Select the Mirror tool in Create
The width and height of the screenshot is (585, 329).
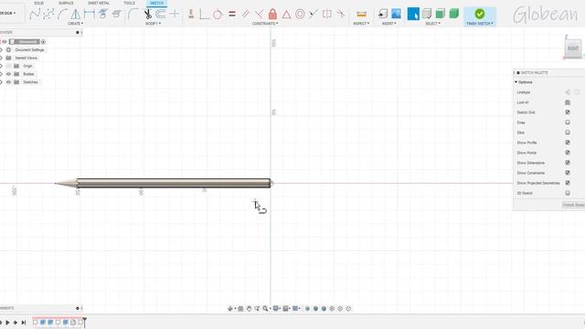[x=75, y=15]
